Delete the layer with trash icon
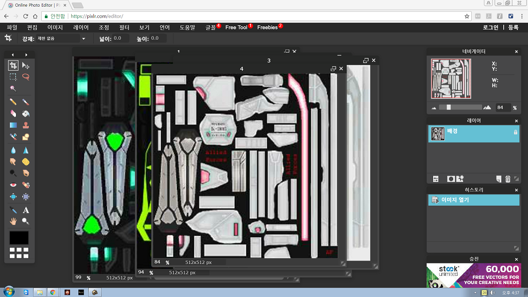 (508, 179)
